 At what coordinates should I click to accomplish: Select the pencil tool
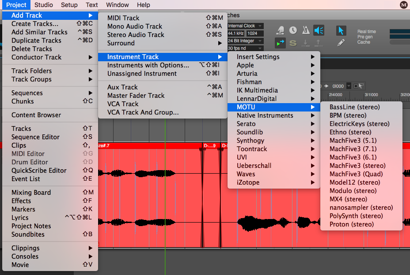(341, 43)
